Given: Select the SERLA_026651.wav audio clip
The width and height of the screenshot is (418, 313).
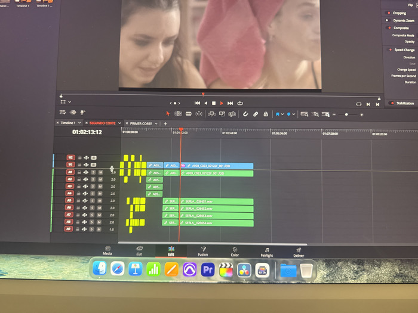Looking at the screenshot, I should pos(216,202).
